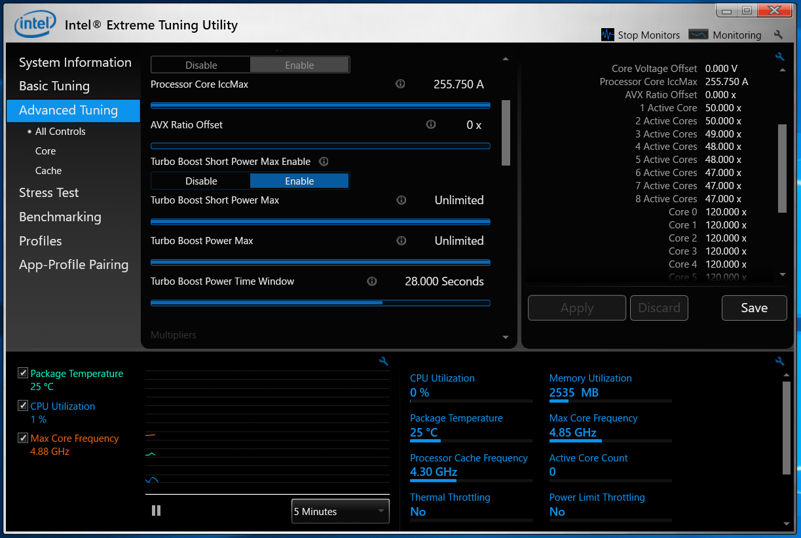Click the down arrow of the tuning controls scrollbar

(505, 338)
